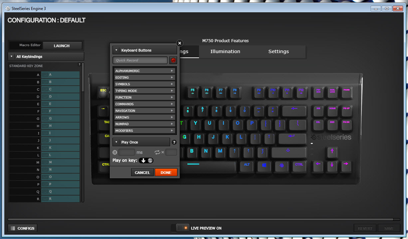The width and height of the screenshot is (408, 239).
Task: Choose the F6 key on the keyboard image
Action: pos(207,93)
